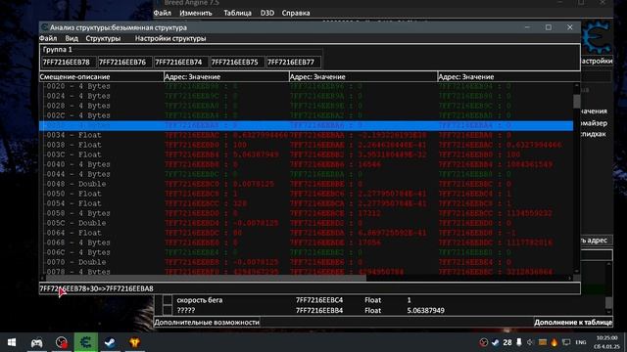Click the vertical scrollbar thumb of structure list
627x352 pixels.
point(577,101)
